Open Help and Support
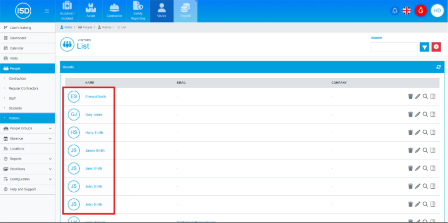 coord(27,189)
